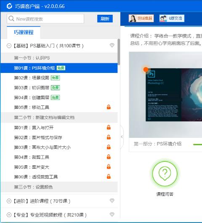The height and width of the screenshot is (223, 202).
Task: Select lesson 第04课：裁剪工具
Action: click(x=59, y=157)
